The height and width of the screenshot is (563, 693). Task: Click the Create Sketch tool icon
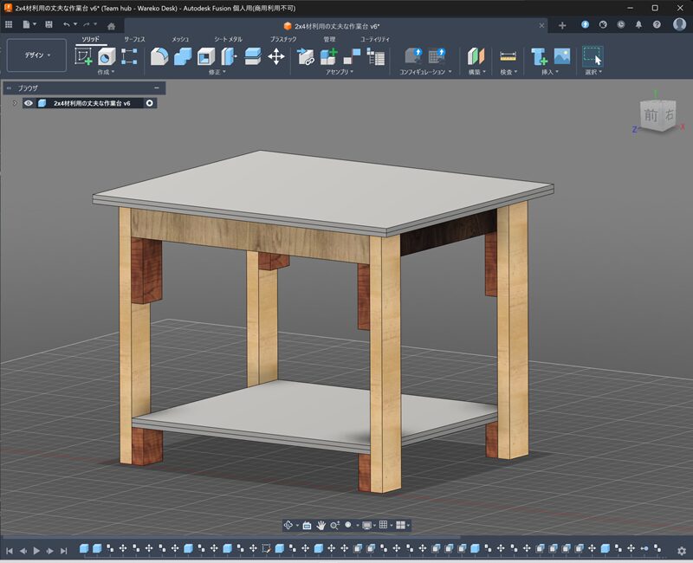[x=84, y=56]
